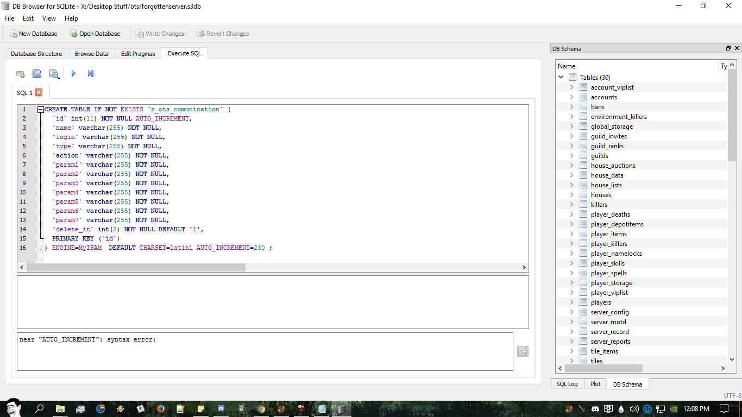
Task: Click Name column header in DB Schema
Action: coord(637,66)
